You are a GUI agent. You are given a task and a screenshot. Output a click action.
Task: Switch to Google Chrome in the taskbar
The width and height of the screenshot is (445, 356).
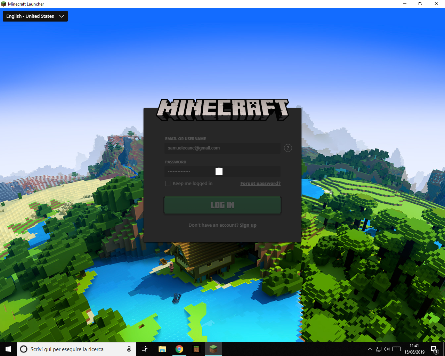(x=179, y=349)
